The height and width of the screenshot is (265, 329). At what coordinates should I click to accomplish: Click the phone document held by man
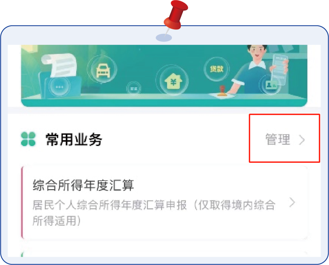point(280,69)
